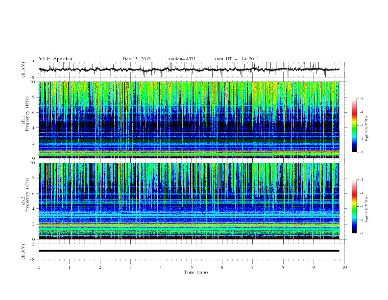Click the ch.1 spectrogram plot

(x=189, y=120)
